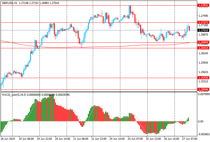Click the 1.25625 price scale value
Screen dimensions: 210x142
(x=203, y=72)
